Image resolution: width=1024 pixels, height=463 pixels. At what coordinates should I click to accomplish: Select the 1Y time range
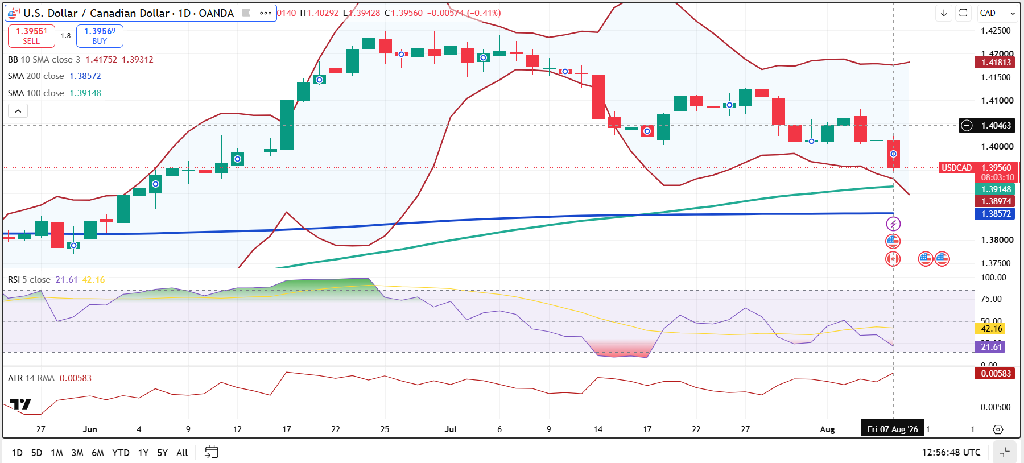coord(143,453)
